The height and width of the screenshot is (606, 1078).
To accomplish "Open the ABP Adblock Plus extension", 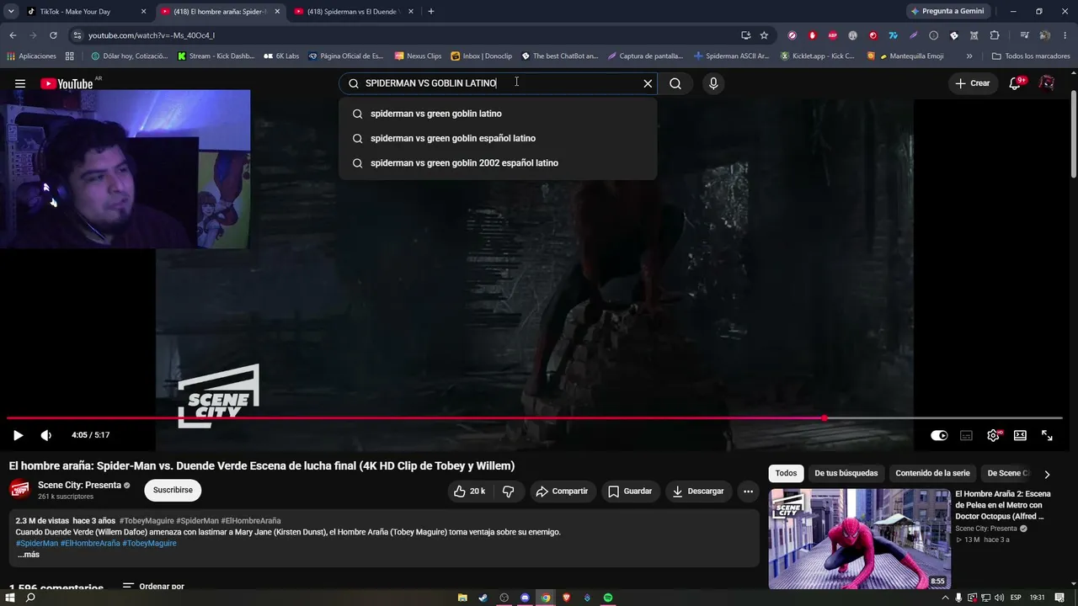I will [833, 35].
